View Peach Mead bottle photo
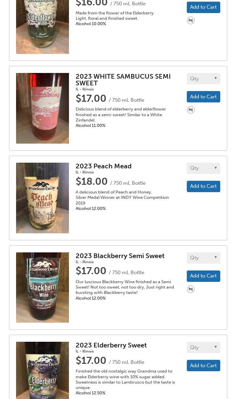The image size is (236, 399). tap(43, 198)
